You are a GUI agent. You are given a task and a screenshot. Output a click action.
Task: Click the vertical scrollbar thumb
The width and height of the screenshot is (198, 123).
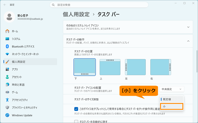point(197,61)
